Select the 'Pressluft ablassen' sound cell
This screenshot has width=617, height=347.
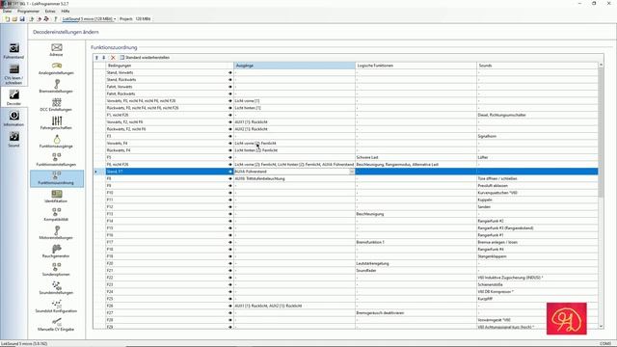(537, 186)
